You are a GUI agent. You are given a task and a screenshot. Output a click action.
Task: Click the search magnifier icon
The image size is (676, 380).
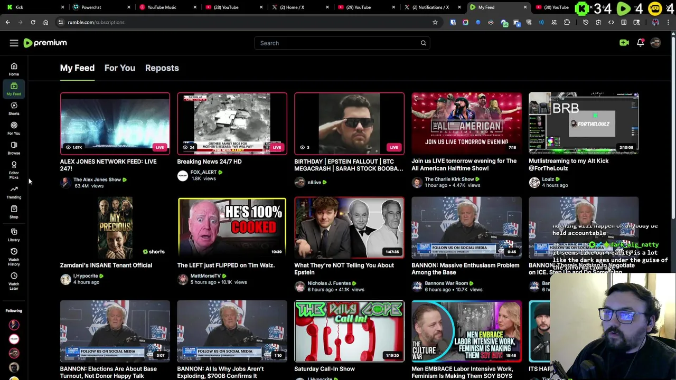click(x=423, y=43)
